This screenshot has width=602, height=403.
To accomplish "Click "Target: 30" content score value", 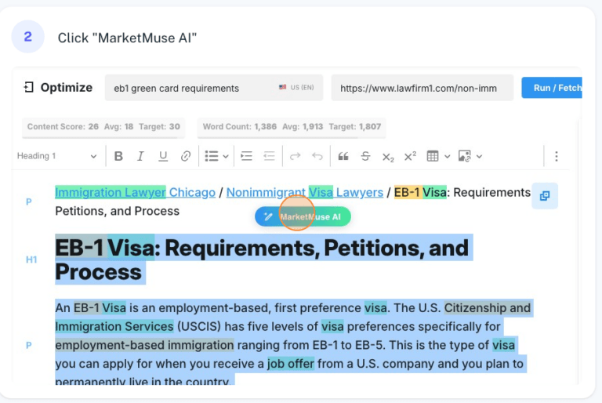I will pos(159,127).
